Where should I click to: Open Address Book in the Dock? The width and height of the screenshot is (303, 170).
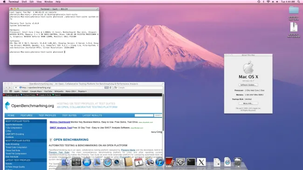(x=128, y=162)
